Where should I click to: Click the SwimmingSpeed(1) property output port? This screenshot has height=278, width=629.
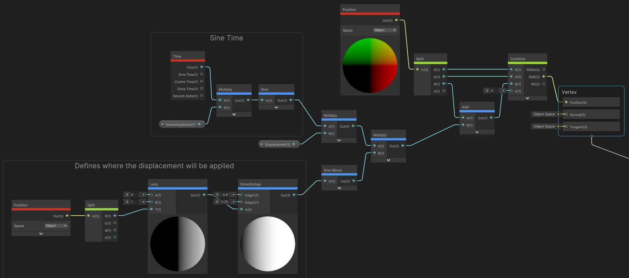point(199,124)
